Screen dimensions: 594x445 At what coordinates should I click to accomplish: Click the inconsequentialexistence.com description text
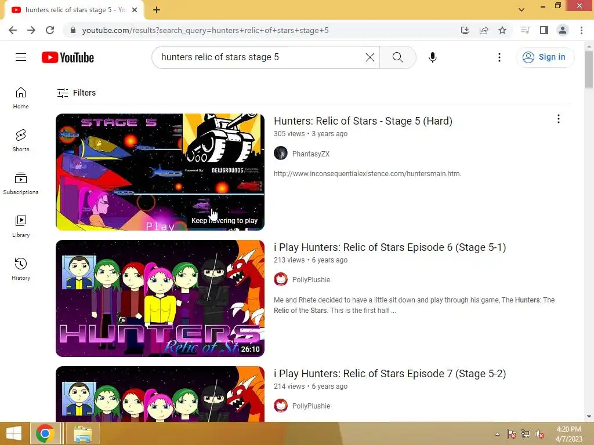[367, 174]
